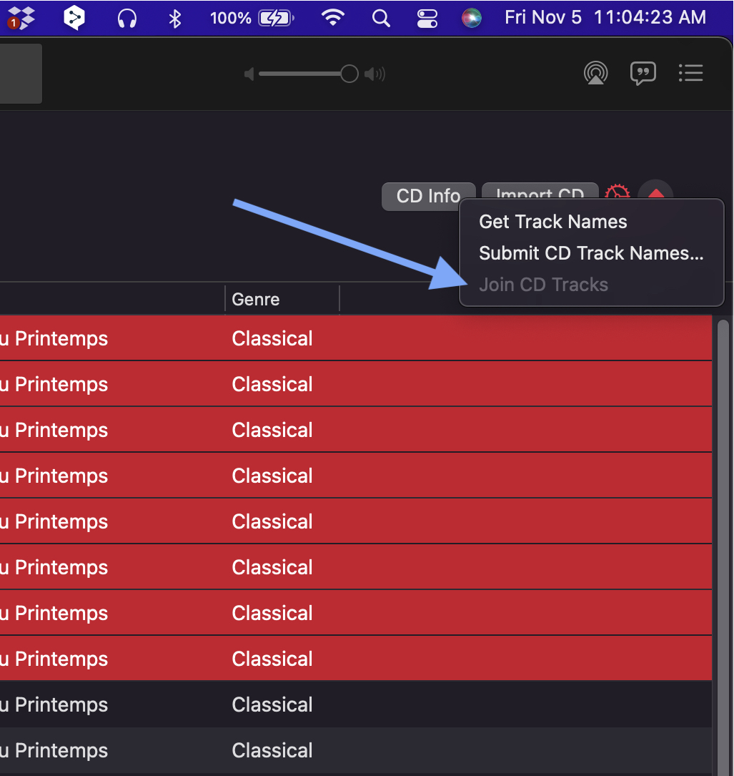Click the volume slider knob

click(x=349, y=74)
